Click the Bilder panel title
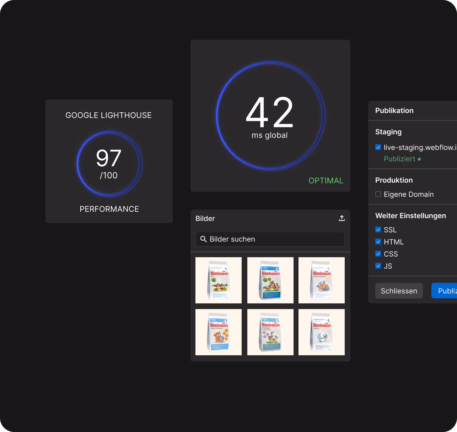 (205, 218)
